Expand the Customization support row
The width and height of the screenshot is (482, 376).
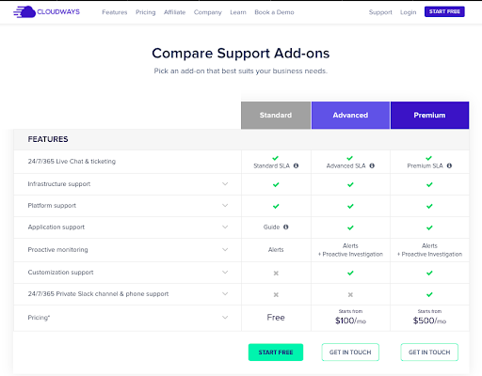pyautogui.click(x=225, y=273)
